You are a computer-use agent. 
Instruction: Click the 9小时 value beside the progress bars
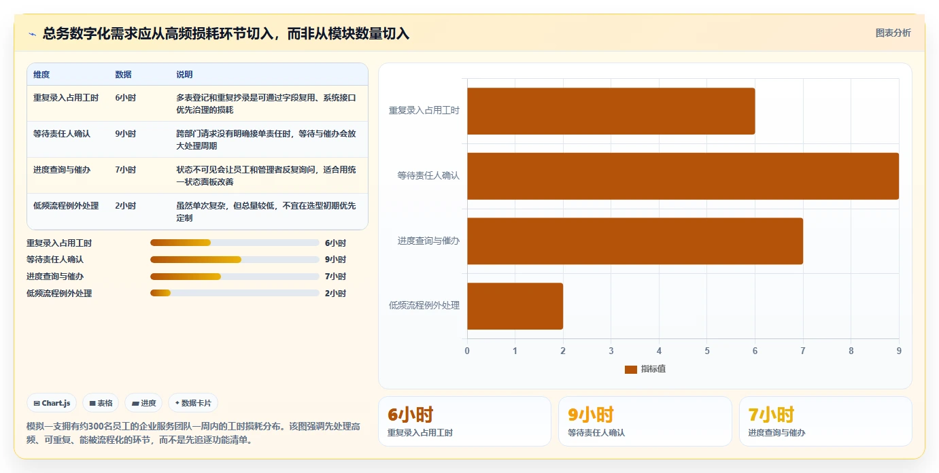(335, 260)
